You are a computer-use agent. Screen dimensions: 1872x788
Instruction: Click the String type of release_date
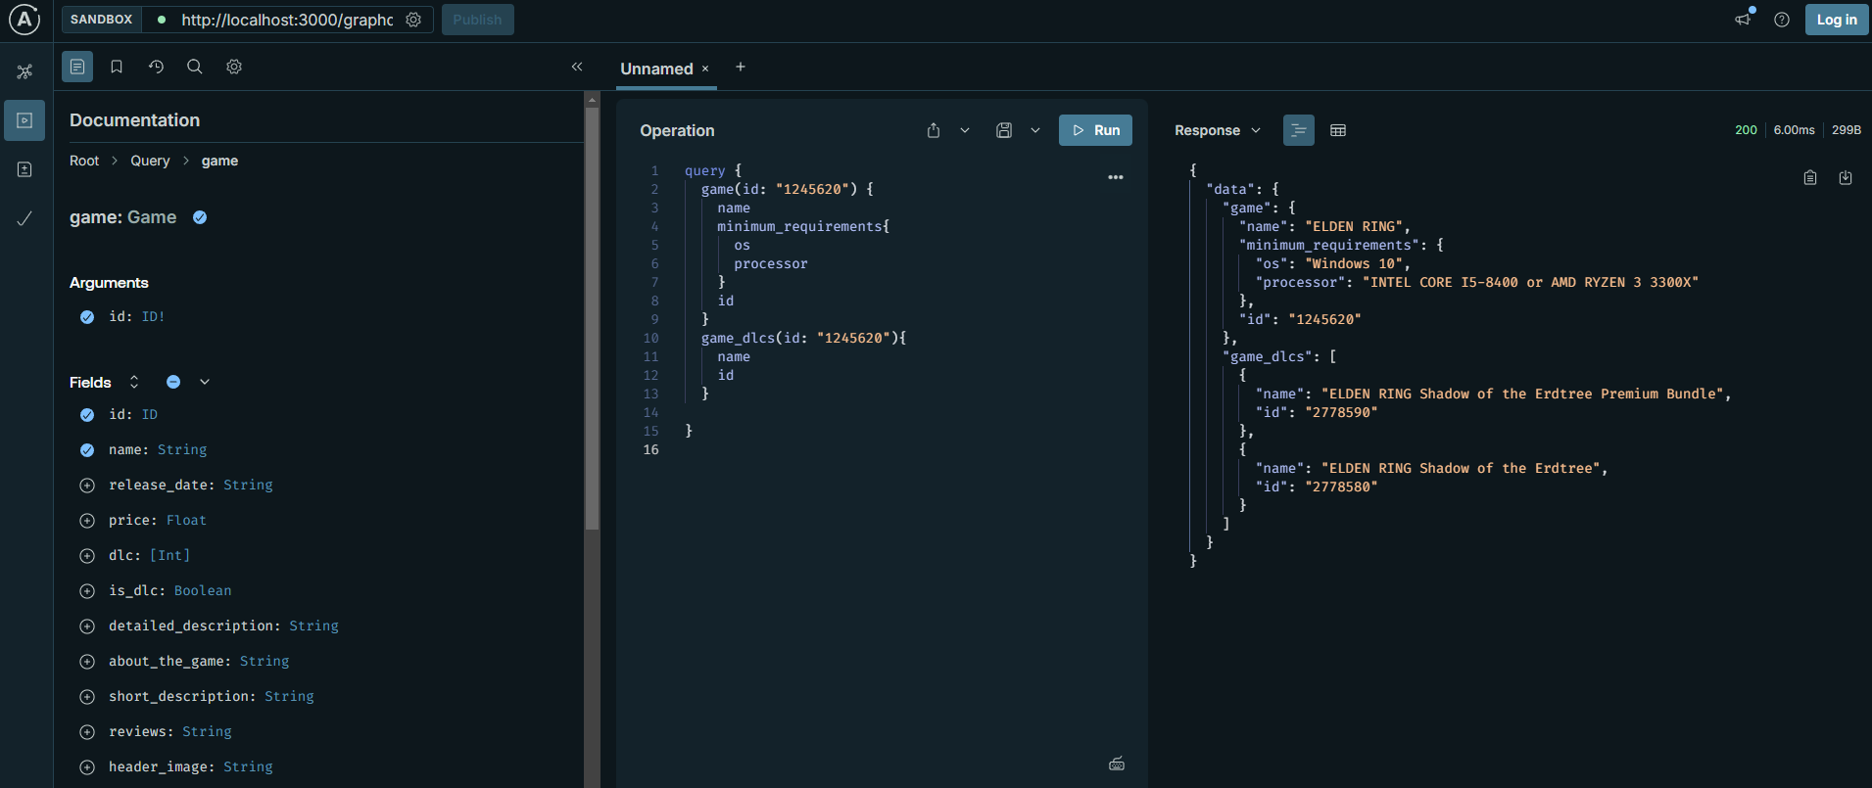click(248, 486)
